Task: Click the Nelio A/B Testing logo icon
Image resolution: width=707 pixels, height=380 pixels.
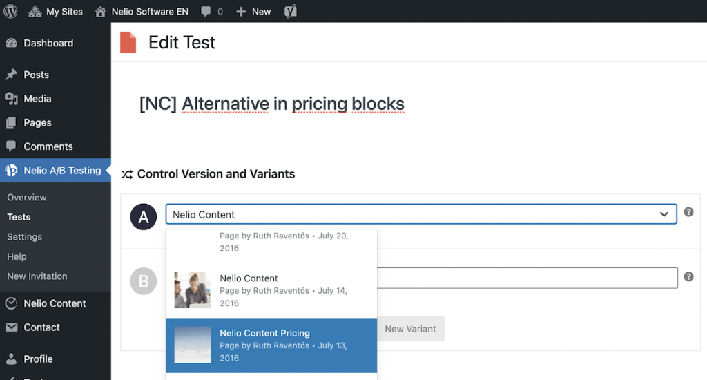Action: [x=11, y=170]
